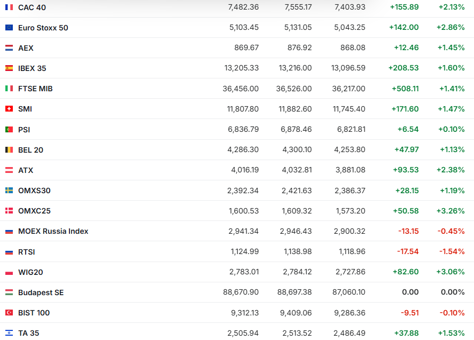Click the Israeli flag icon beside TA 35
Image resolution: width=474 pixels, height=340 pixels.
click(x=9, y=333)
